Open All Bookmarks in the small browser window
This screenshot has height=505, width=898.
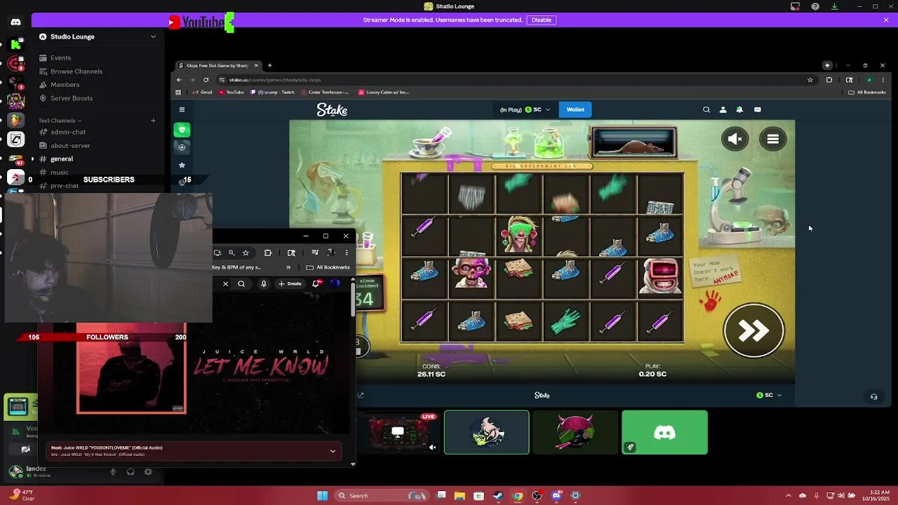[328, 267]
